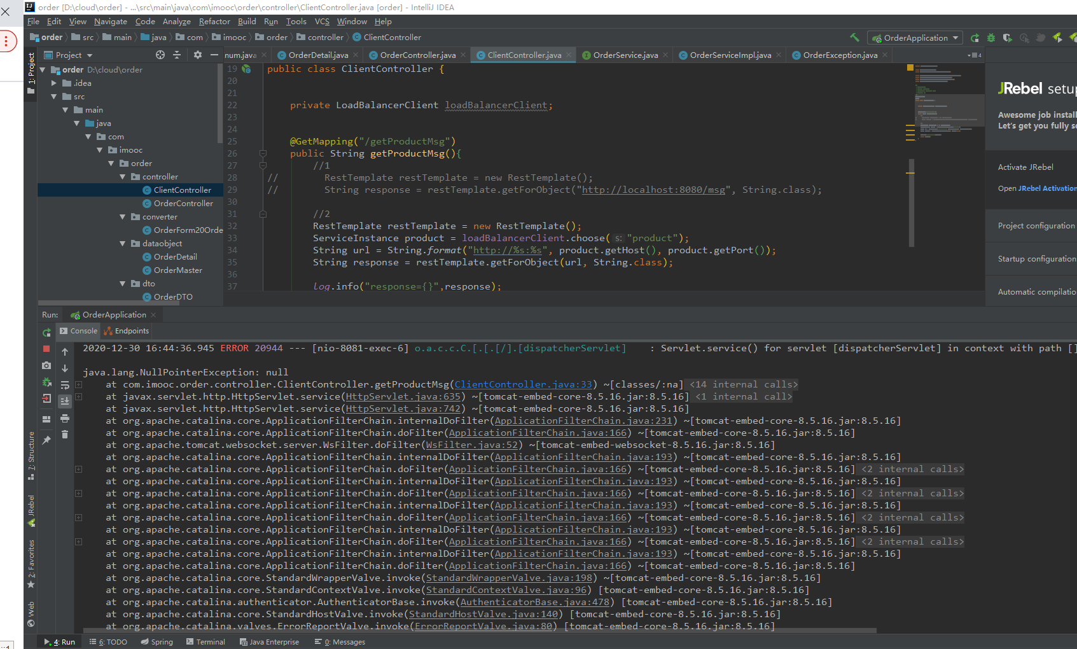This screenshot has width=1077, height=649.
Task: Open the OrderApplication run configuration dropdown
Action: [x=915, y=38]
